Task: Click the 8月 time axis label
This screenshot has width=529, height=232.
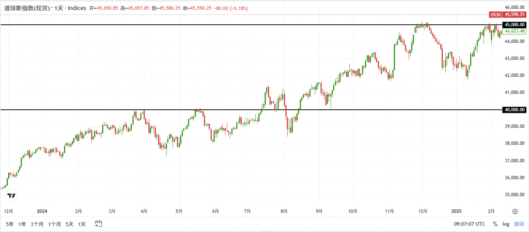Action: (x=284, y=211)
